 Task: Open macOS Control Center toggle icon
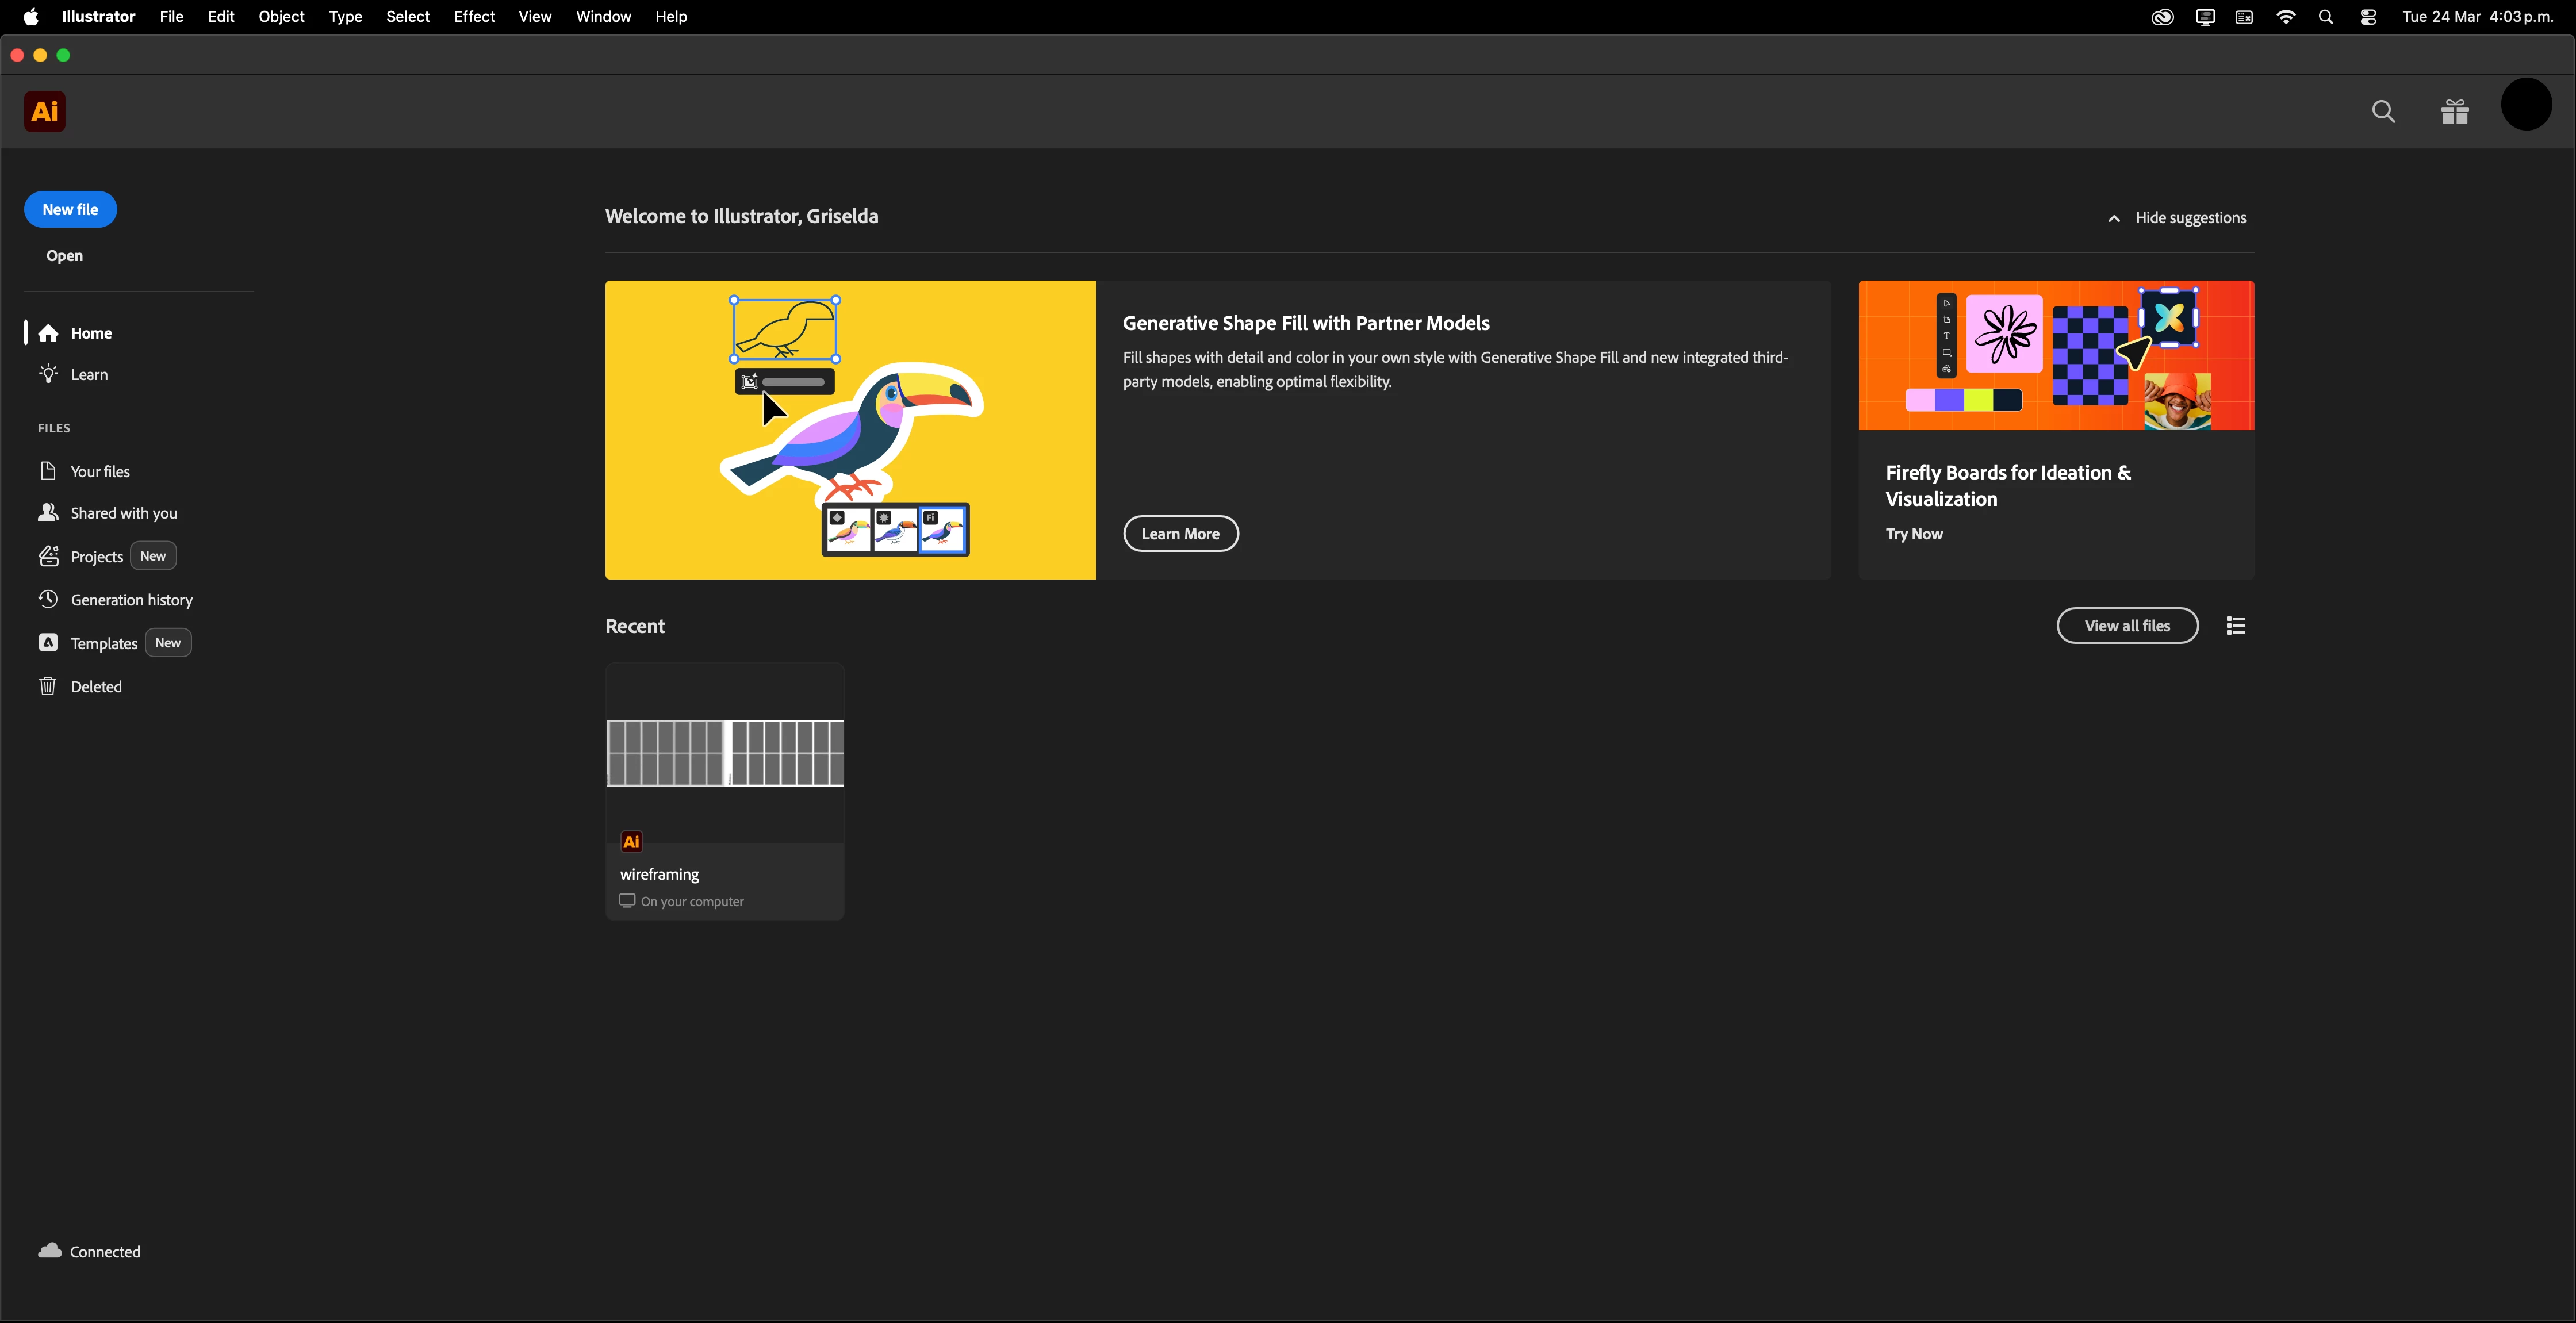(x=2368, y=17)
